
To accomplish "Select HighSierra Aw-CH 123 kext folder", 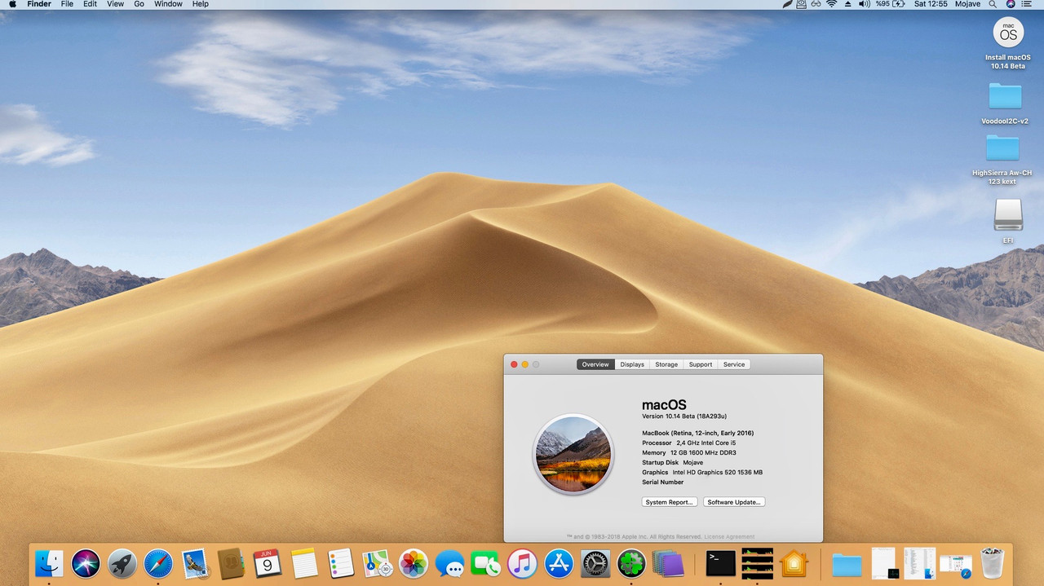I will click(x=1002, y=148).
